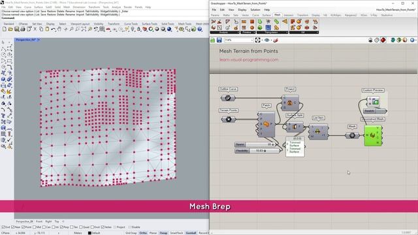Switch to the Front viewport tab
Image resolution: width=418 pixels, height=235 pixels.
coord(39,221)
